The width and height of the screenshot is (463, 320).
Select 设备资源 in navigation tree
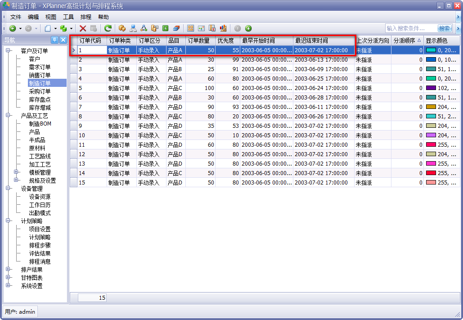coord(40,197)
